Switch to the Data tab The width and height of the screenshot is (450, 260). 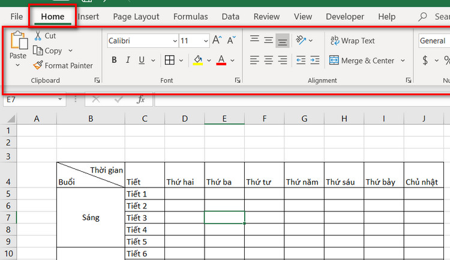coord(230,17)
